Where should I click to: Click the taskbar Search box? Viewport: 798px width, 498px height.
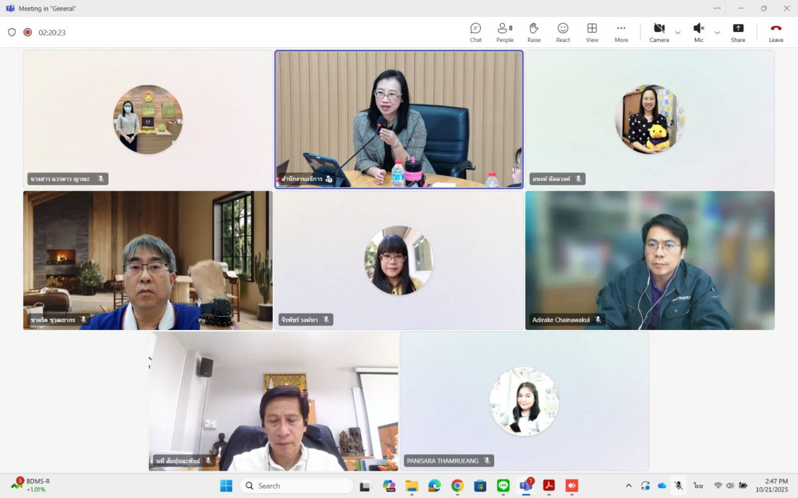pos(297,485)
